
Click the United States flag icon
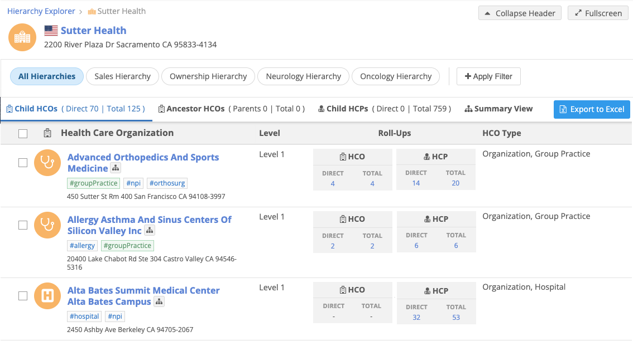click(x=51, y=31)
